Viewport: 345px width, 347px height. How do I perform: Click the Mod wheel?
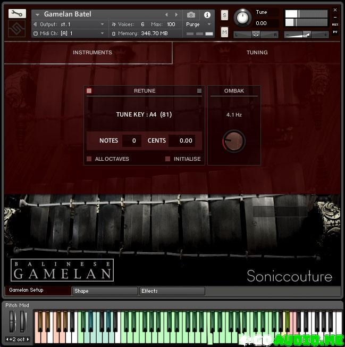[x=23, y=321]
